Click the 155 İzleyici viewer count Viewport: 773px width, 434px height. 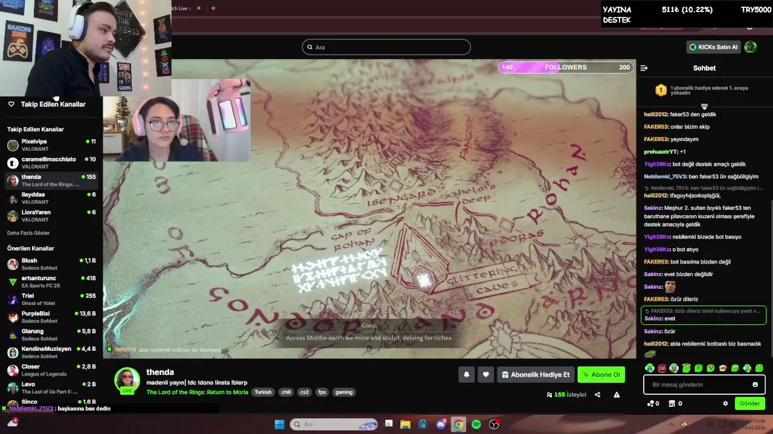566,395
